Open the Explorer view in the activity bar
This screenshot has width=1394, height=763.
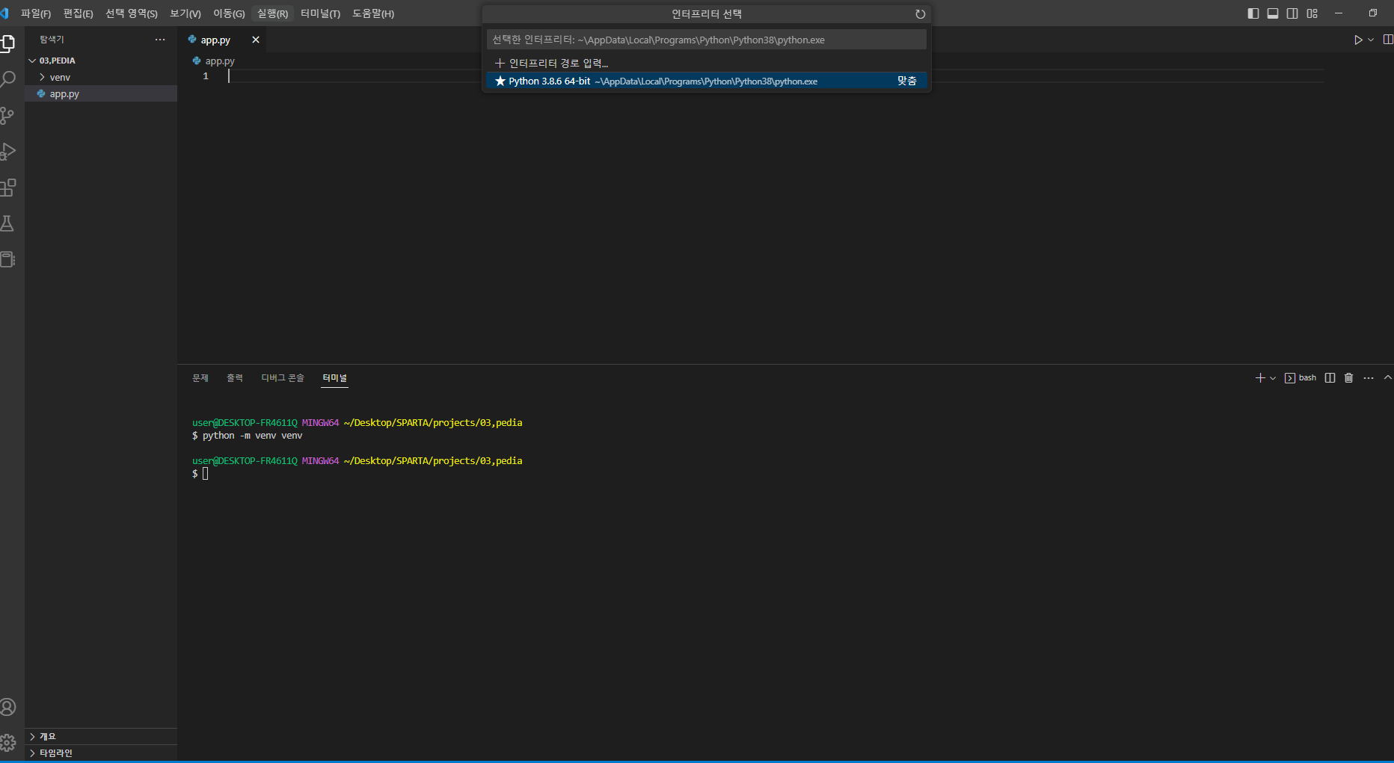(7, 44)
